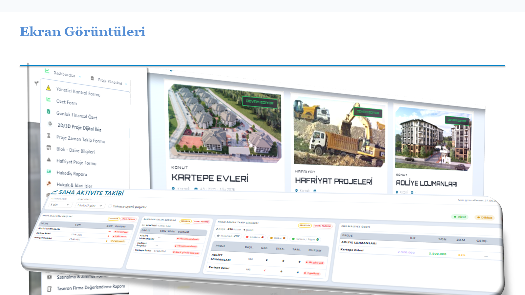Screen dimensions: 525x295
Task: Click the building icon next to Blok - Daire Bilgileri
Action: 49,147
